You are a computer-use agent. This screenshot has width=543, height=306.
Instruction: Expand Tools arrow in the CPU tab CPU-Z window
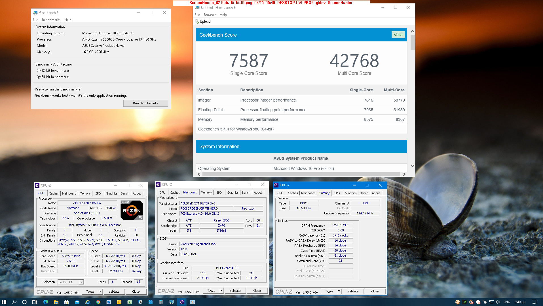[x=100, y=292]
